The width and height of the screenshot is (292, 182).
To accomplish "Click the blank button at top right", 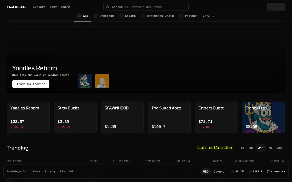I will pos(276,7).
